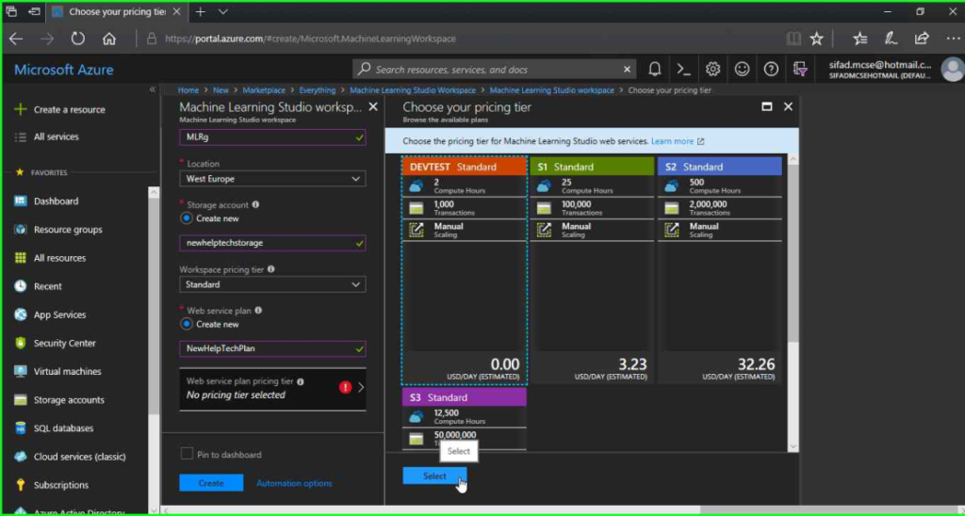Show Storage account info tooltip icon
The image size is (965, 516).
(255, 205)
